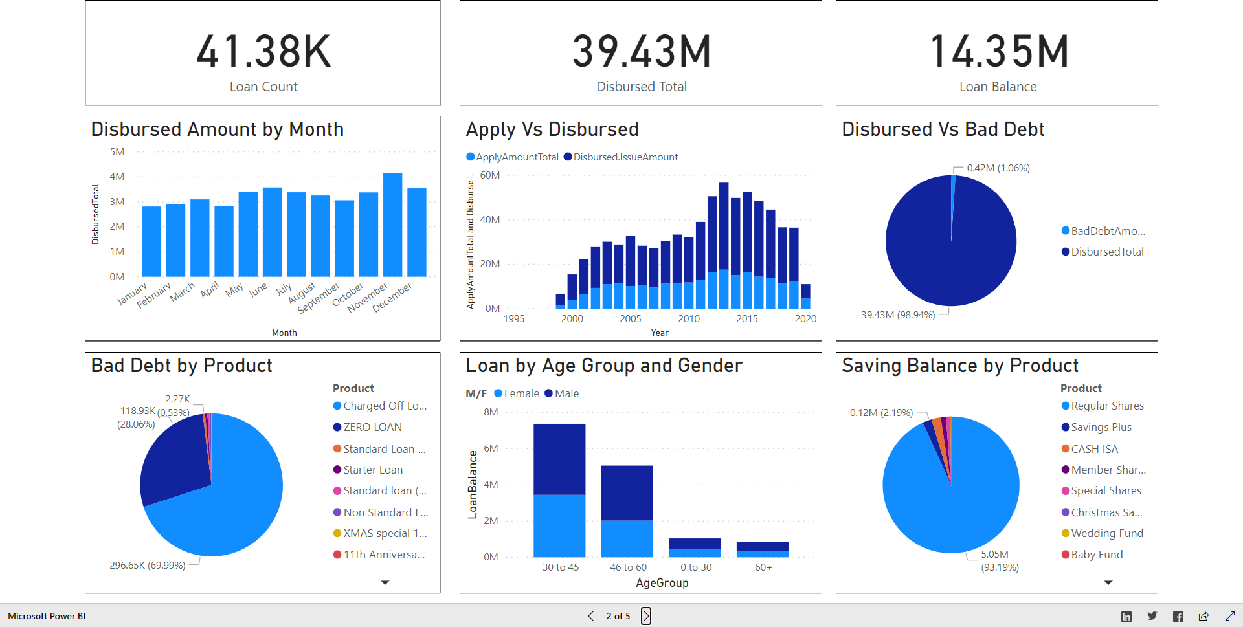Viewport: 1243px width, 627px height.
Task: Select 11th Anniversa... legend item
Action: [x=379, y=555]
